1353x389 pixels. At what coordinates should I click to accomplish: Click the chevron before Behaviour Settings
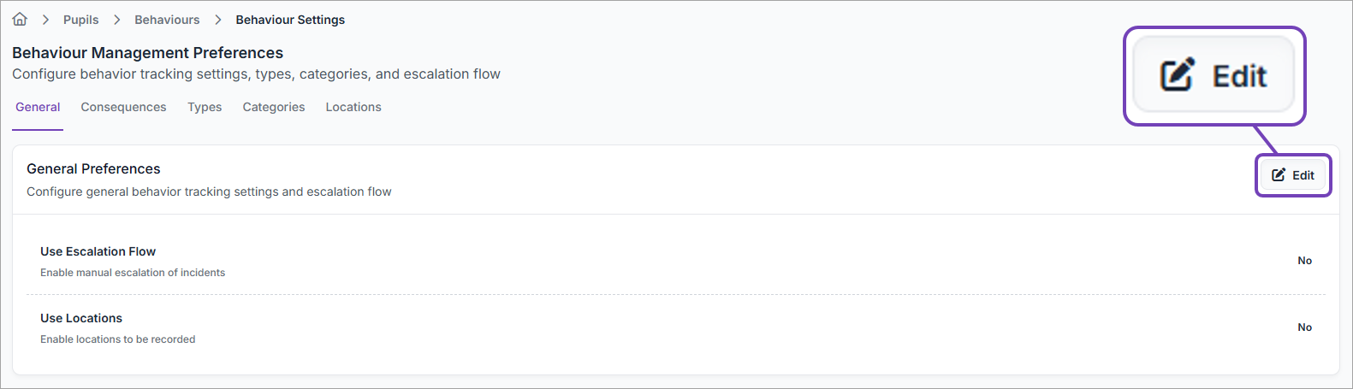coord(218,20)
